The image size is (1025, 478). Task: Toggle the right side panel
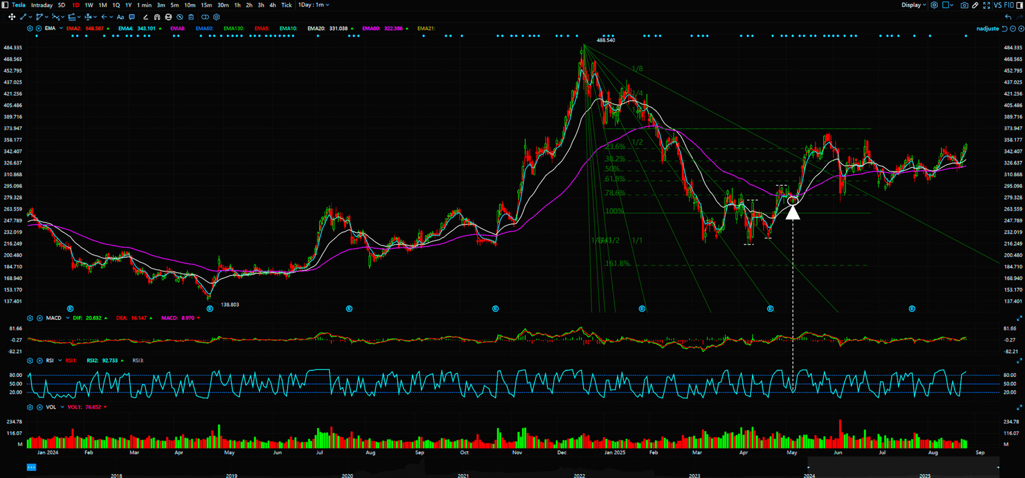[x=1020, y=5]
